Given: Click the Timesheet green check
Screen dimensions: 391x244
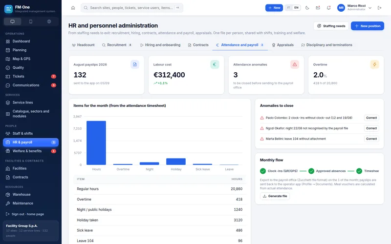Looking at the screenshot, I should [x=359, y=171].
